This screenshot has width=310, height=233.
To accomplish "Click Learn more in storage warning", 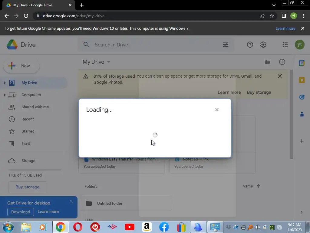I will coord(229,92).
